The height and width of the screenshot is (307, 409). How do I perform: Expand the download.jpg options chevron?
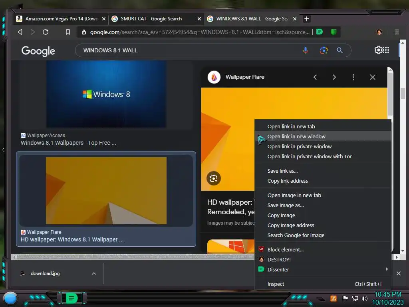(x=94, y=273)
